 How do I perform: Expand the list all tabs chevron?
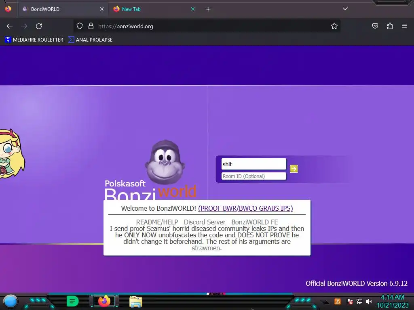345,9
